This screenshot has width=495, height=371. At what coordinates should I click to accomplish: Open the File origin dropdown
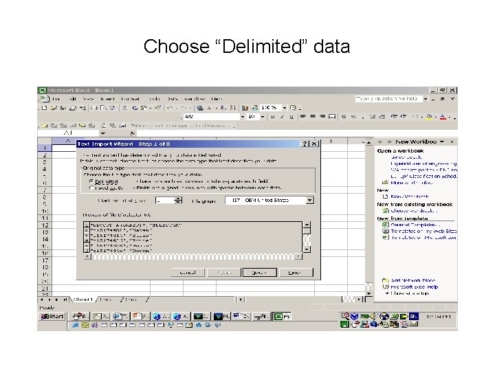click(x=309, y=201)
